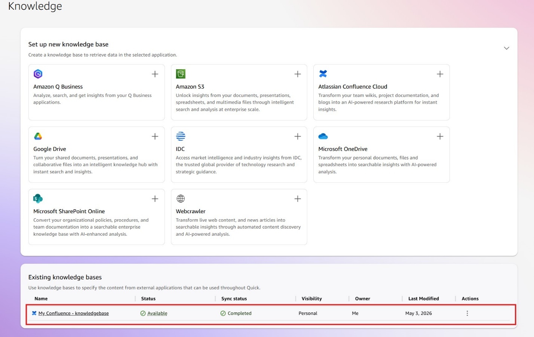Image resolution: width=534 pixels, height=337 pixels.
Task: Click the Webcrawler globe icon
Action: pos(181,198)
